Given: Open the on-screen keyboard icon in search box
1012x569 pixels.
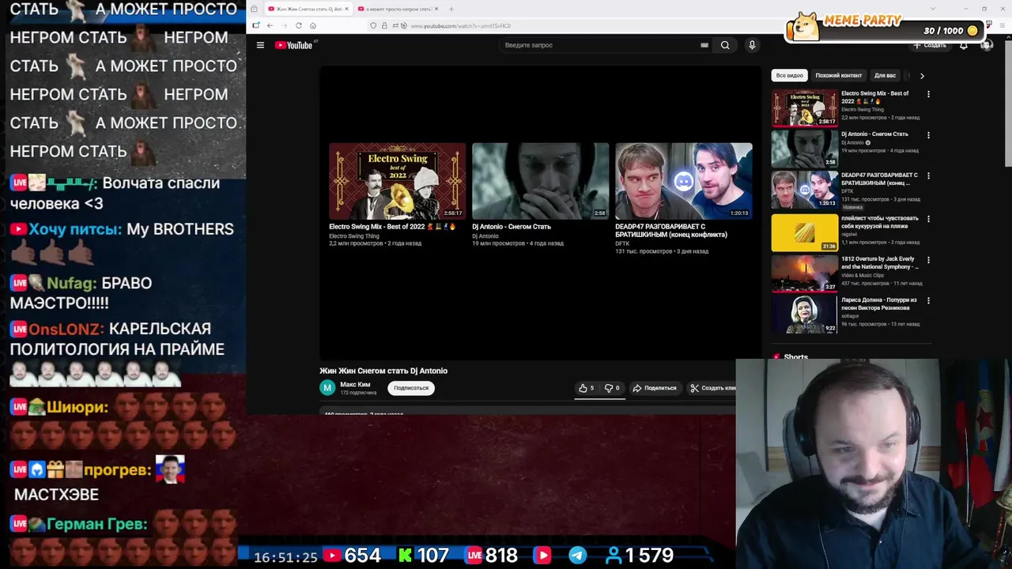Looking at the screenshot, I should tap(704, 45).
